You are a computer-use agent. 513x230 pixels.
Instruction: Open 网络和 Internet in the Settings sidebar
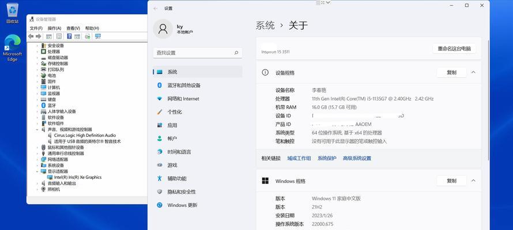click(x=198, y=98)
